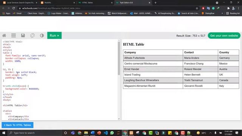
Task: Click the Country table header
Action: point(228,53)
